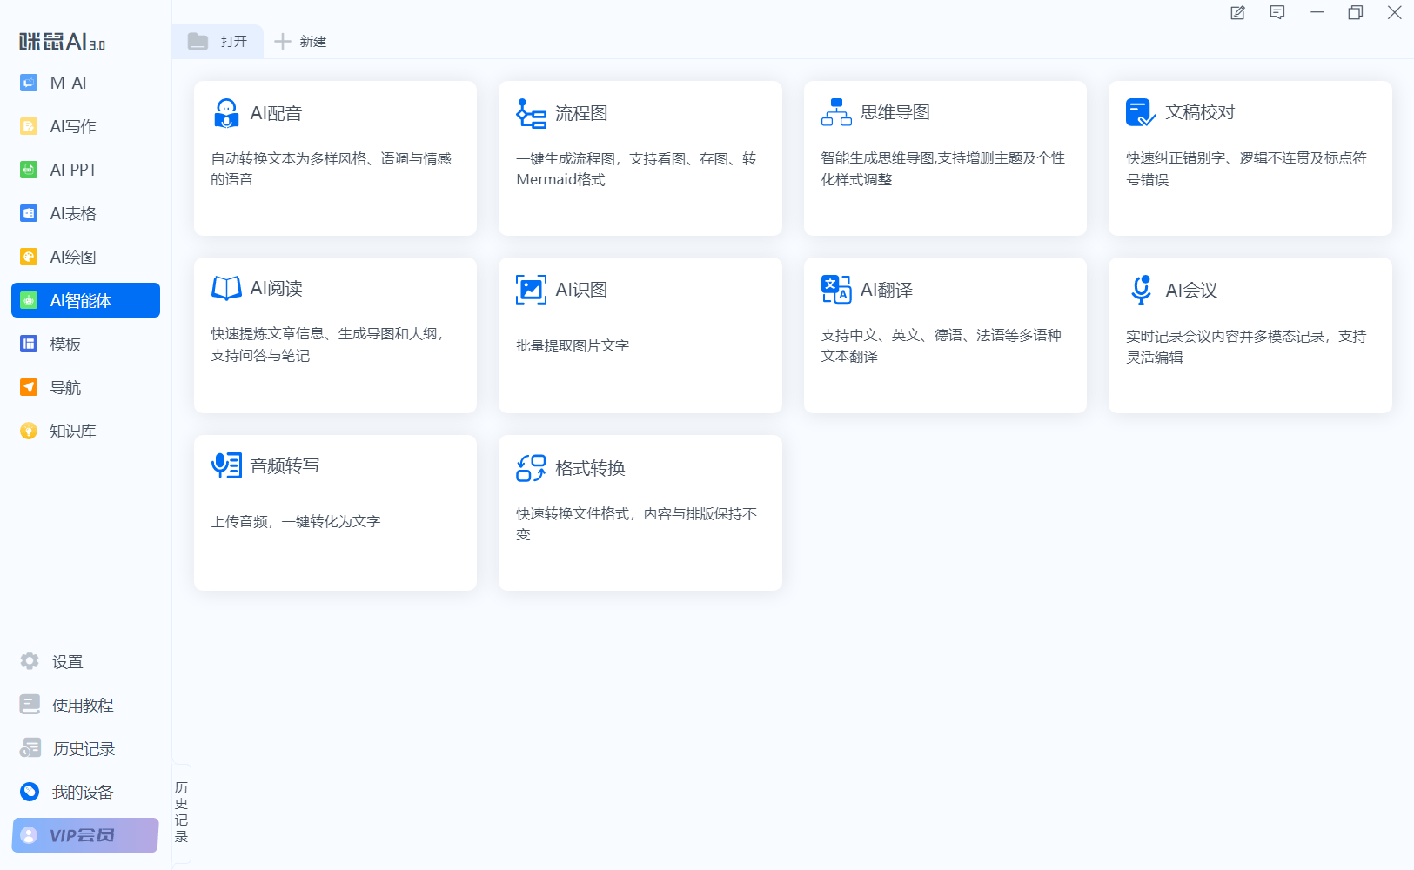Open the 音频转写 card title

tap(285, 465)
